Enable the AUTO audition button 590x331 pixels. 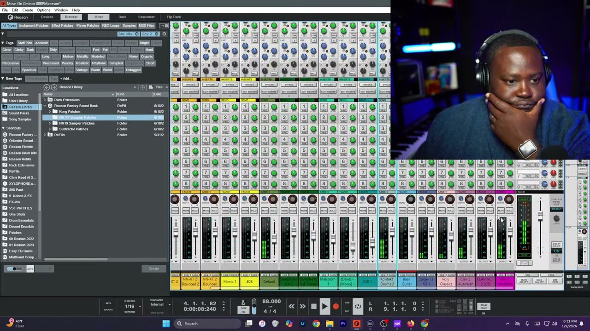point(30,269)
